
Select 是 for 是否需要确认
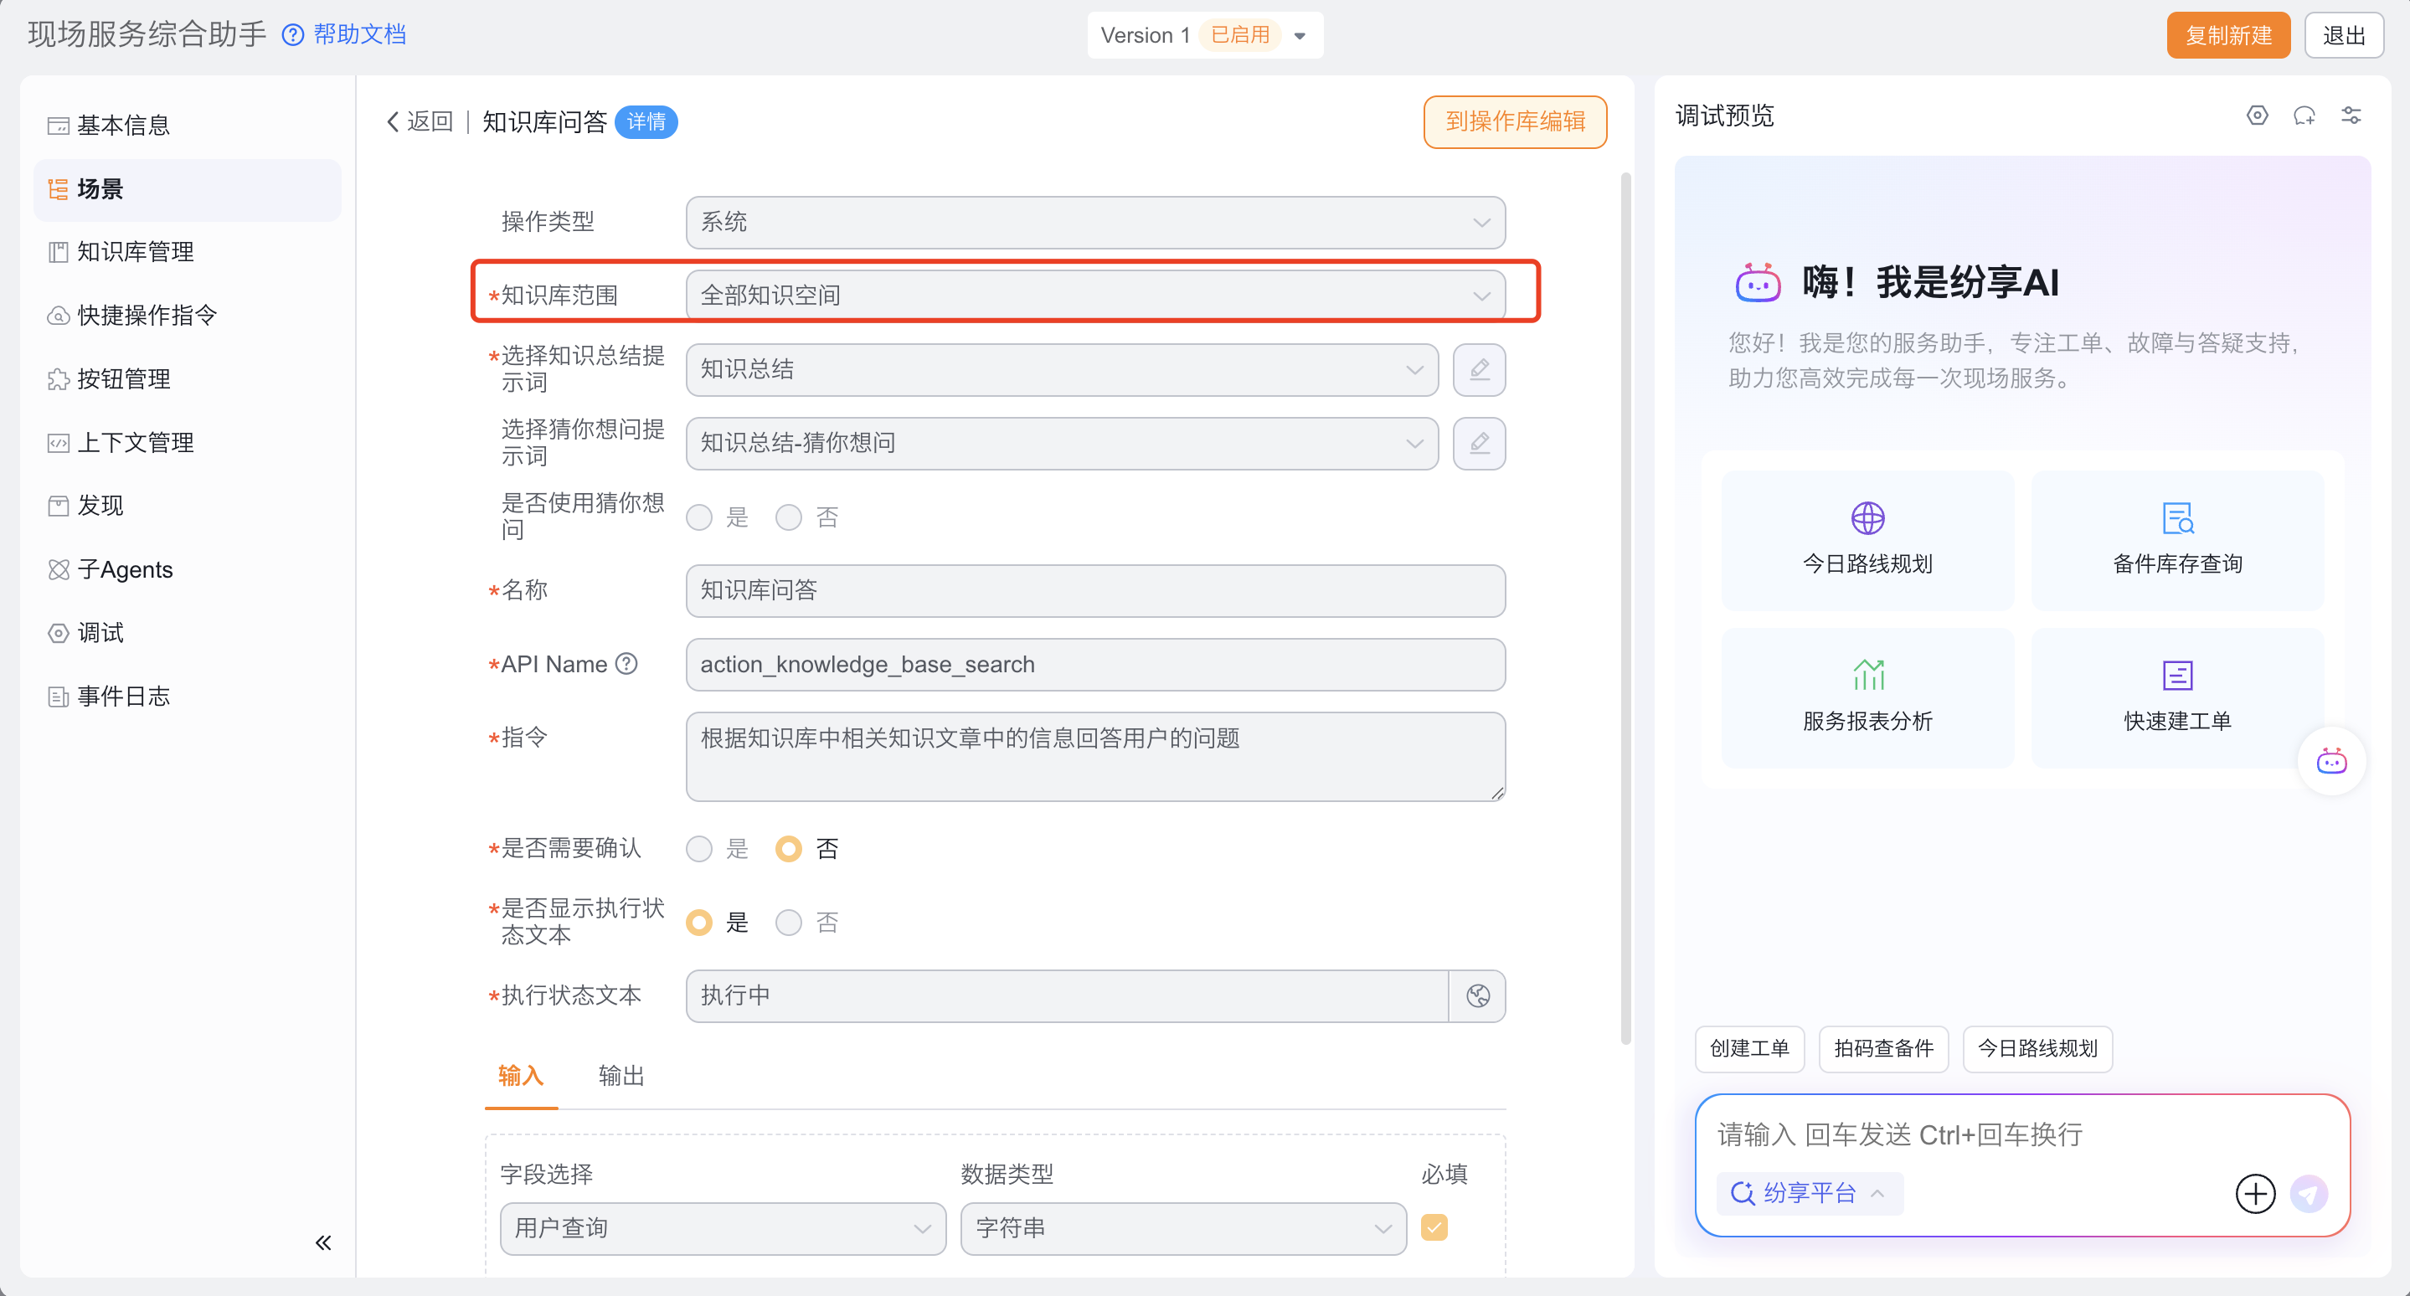coord(699,849)
